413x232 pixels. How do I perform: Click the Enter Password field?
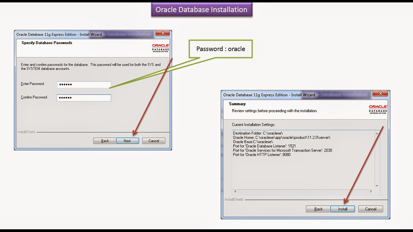(x=84, y=85)
